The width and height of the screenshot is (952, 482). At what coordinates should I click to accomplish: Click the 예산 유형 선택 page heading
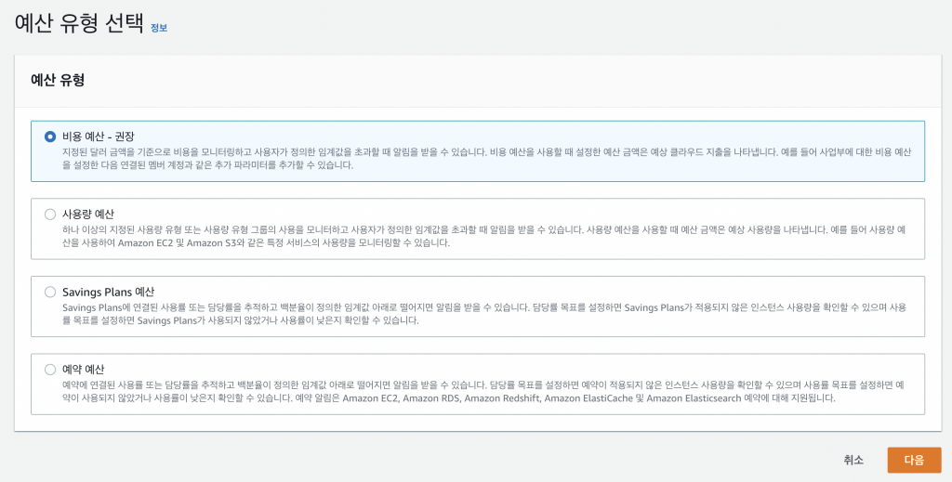click(x=78, y=25)
